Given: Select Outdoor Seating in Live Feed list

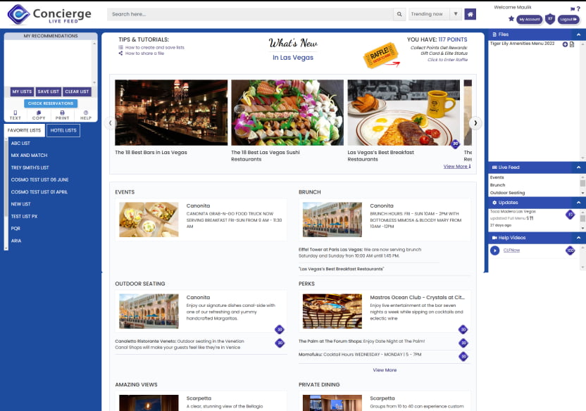Looking at the screenshot, I should pyautogui.click(x=507, y=193).
